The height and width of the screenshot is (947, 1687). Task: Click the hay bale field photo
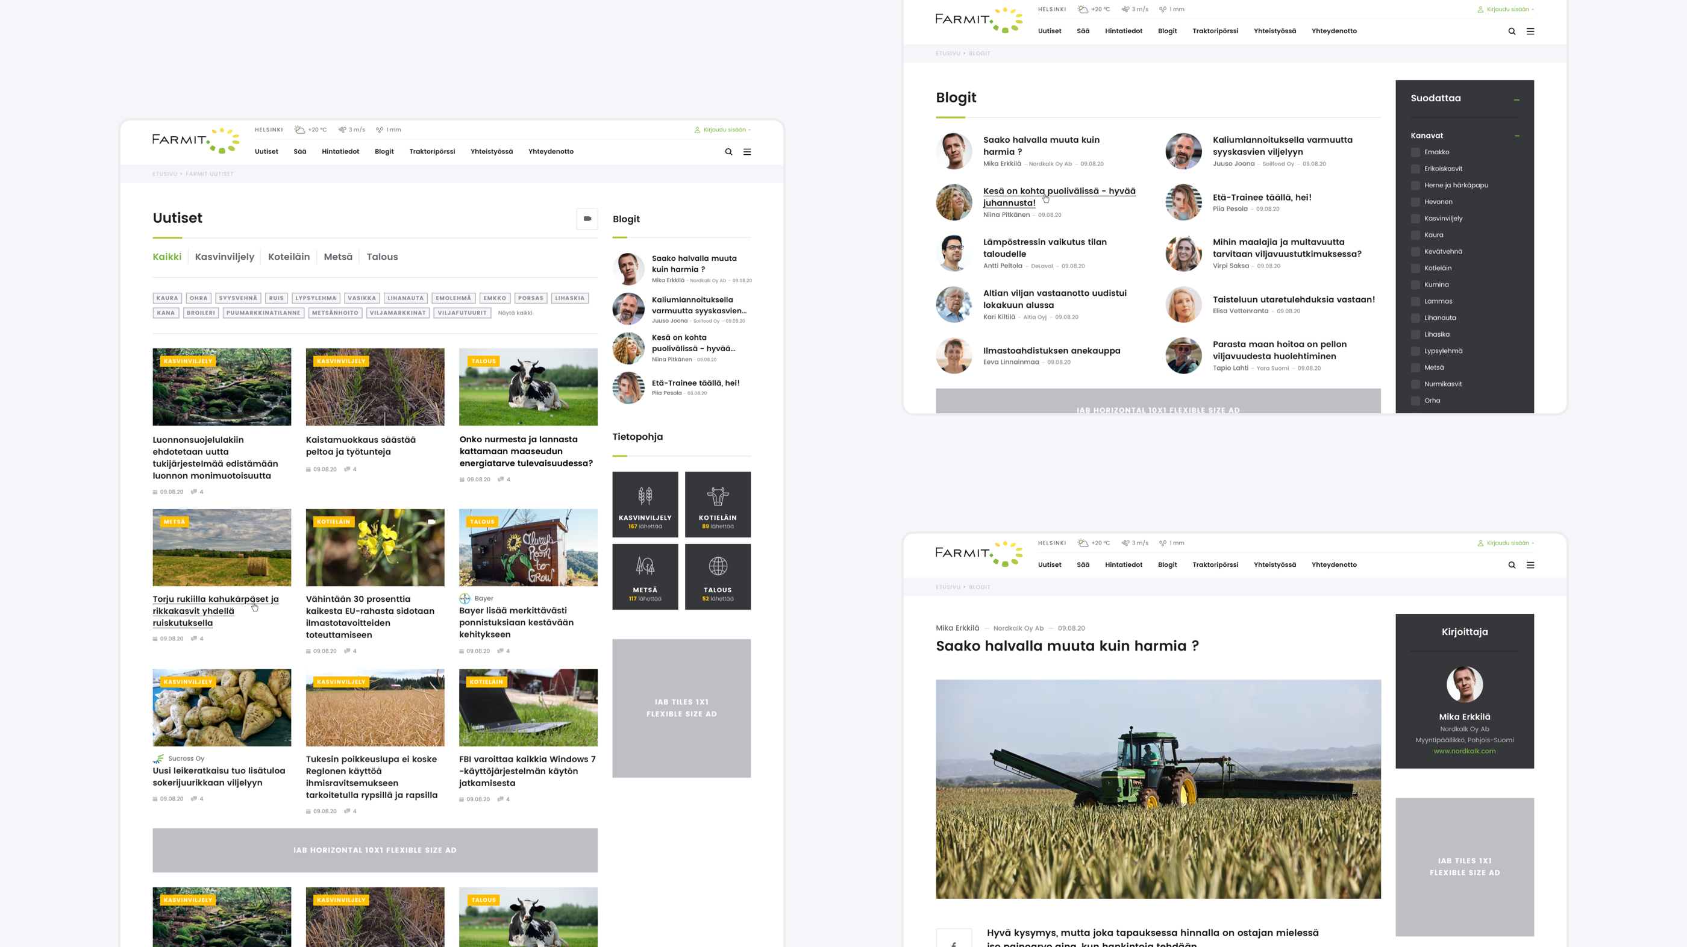pyautogui.click(x=221, y=548)
